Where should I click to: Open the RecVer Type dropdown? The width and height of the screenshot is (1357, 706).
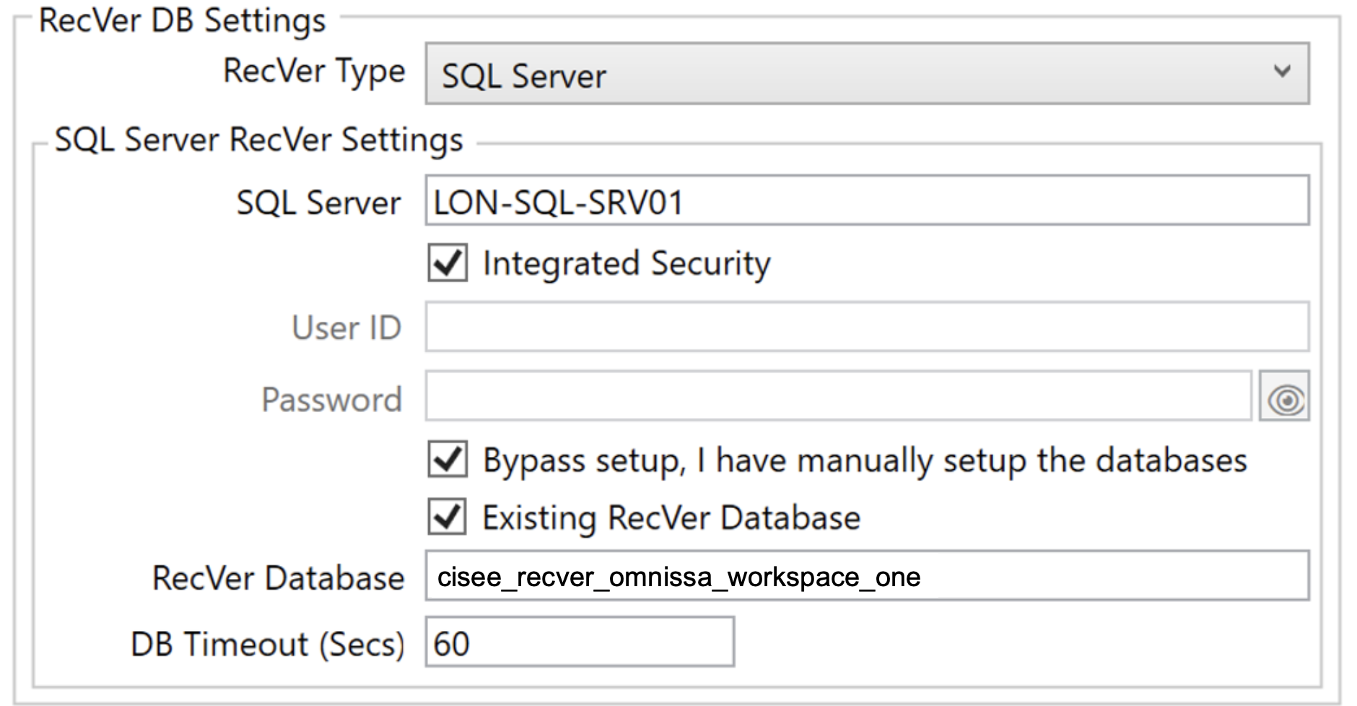pos(867,74)
